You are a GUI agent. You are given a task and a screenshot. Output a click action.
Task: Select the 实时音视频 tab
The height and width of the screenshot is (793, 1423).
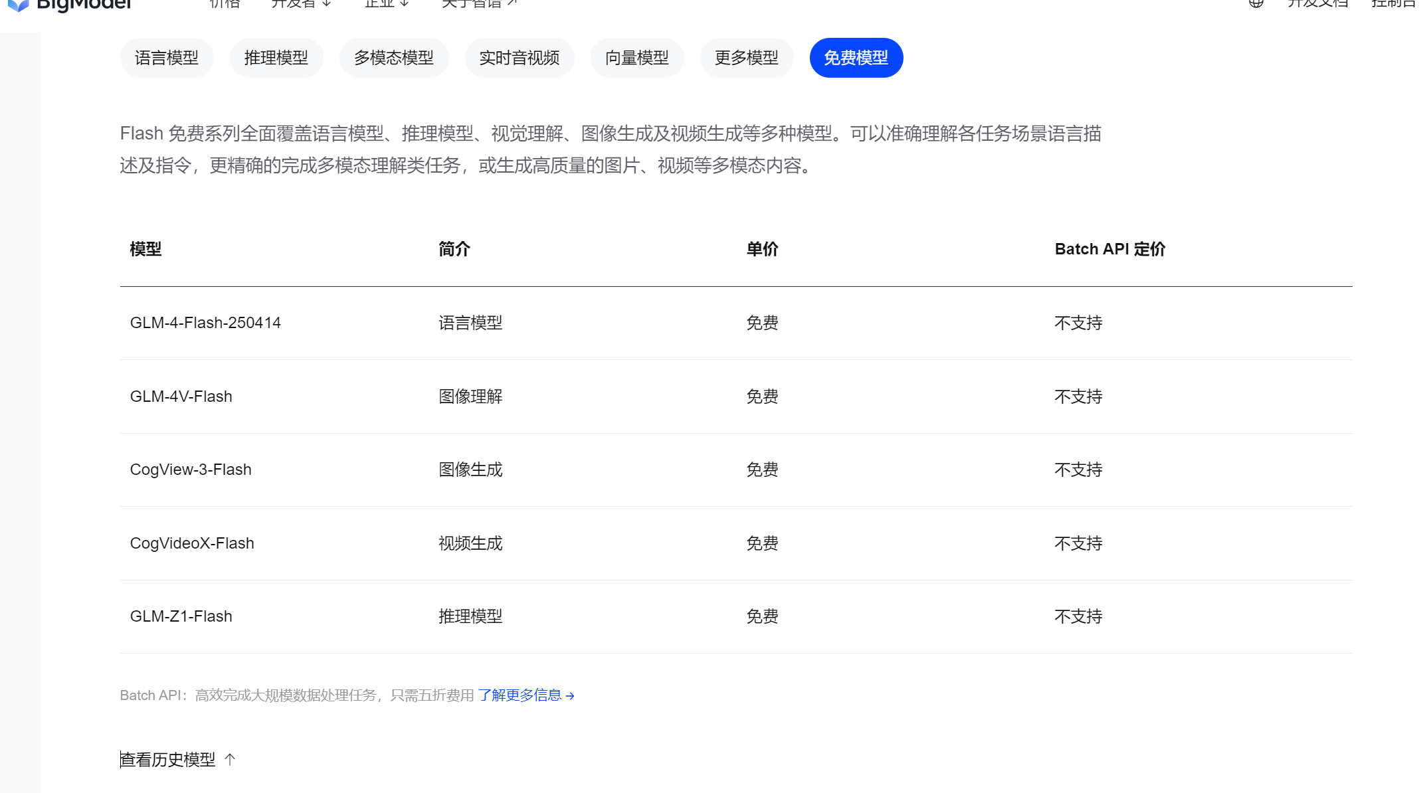(x=520, y=58)
